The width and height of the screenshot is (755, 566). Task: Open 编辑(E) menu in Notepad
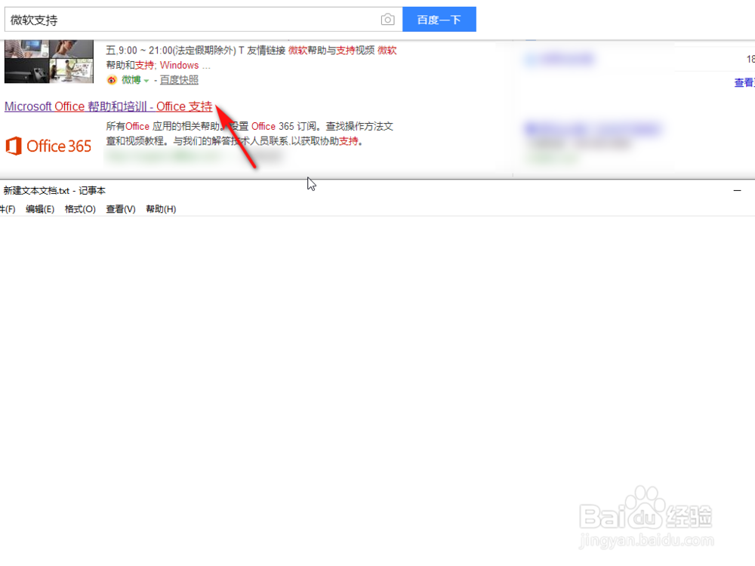pyautogui.click(x=40, y=209)
